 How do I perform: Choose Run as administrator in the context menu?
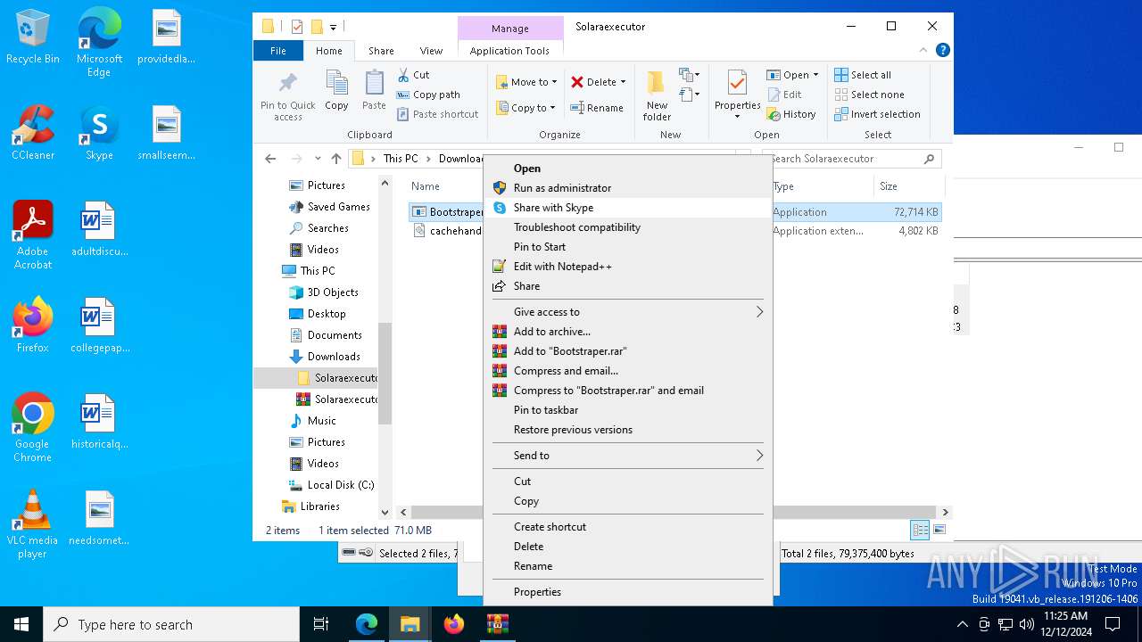pos(628,188)
